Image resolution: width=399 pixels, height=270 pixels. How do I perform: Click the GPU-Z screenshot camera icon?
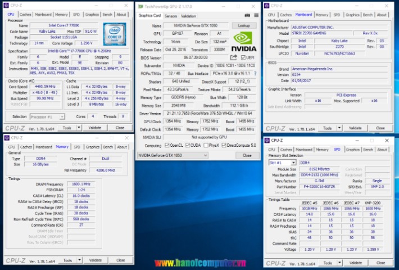point(247,16)
